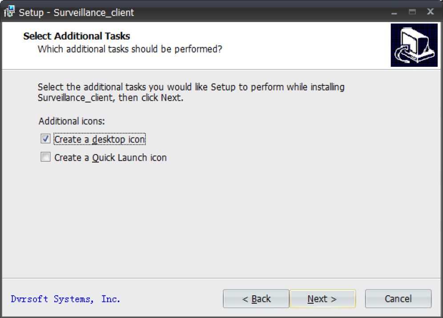Viewport: 443px width, 318px height.
Task: Click the "Select Additional Tasks" heading
Action: point(77,36)
